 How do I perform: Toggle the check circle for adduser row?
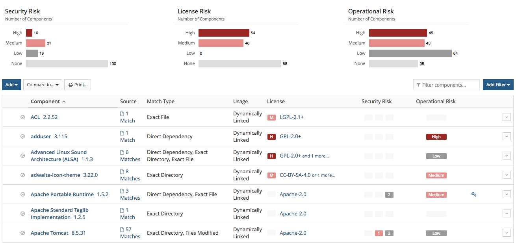pos(23,137)
